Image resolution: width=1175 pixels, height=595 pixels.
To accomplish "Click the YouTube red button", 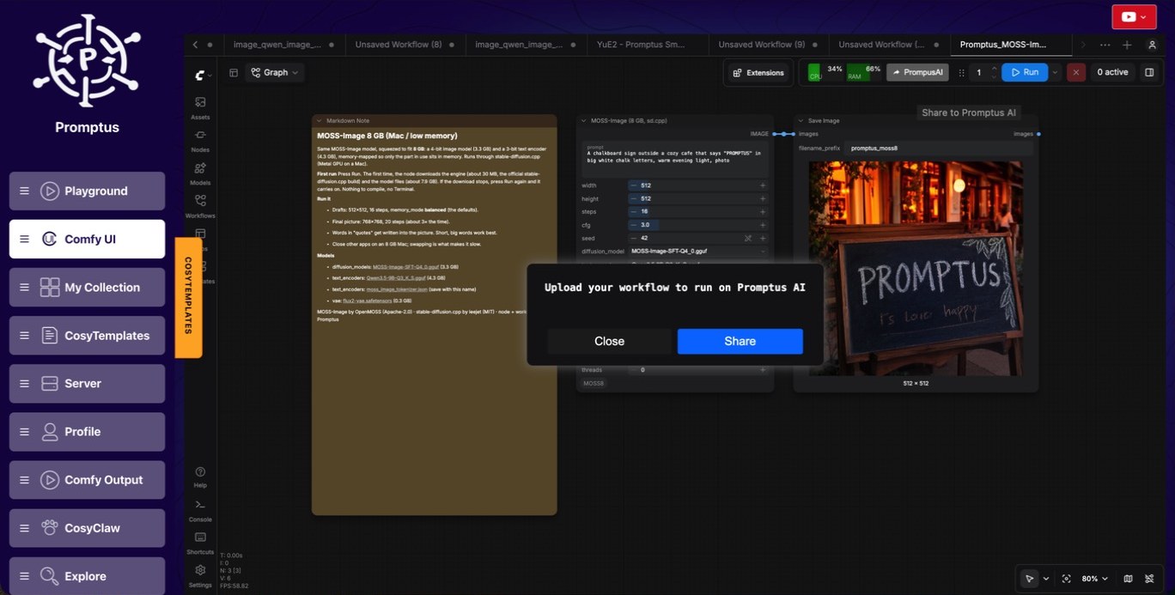I will point(1134,17).
